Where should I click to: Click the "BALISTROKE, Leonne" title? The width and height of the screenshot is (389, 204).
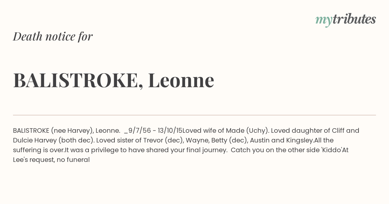point(113,80)
